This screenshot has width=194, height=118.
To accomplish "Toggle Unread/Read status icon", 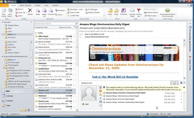I will coord(132,11).
